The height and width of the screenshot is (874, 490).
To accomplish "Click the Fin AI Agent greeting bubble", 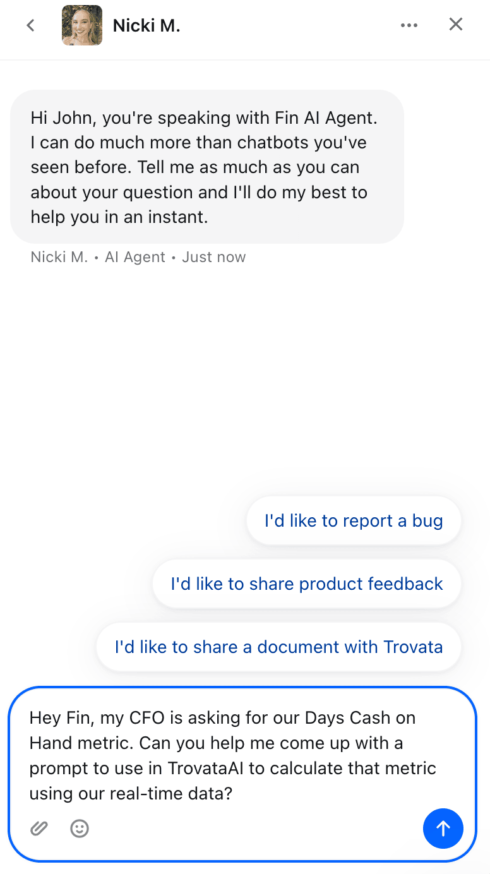I will [x=207, y=167].
